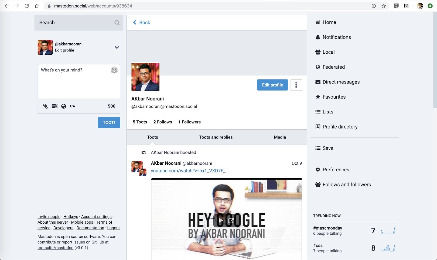Open the Profile directory

(x=336, y=127)
